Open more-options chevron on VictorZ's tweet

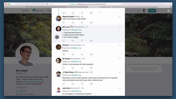[120, 45]
